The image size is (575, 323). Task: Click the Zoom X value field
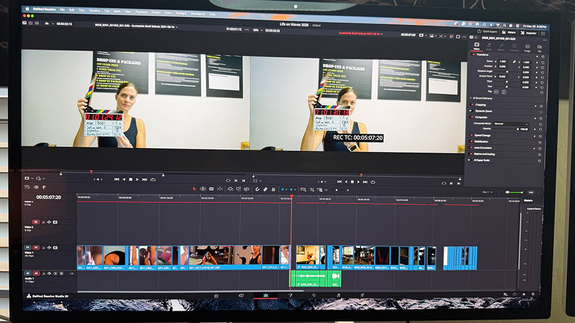(503, 61)
